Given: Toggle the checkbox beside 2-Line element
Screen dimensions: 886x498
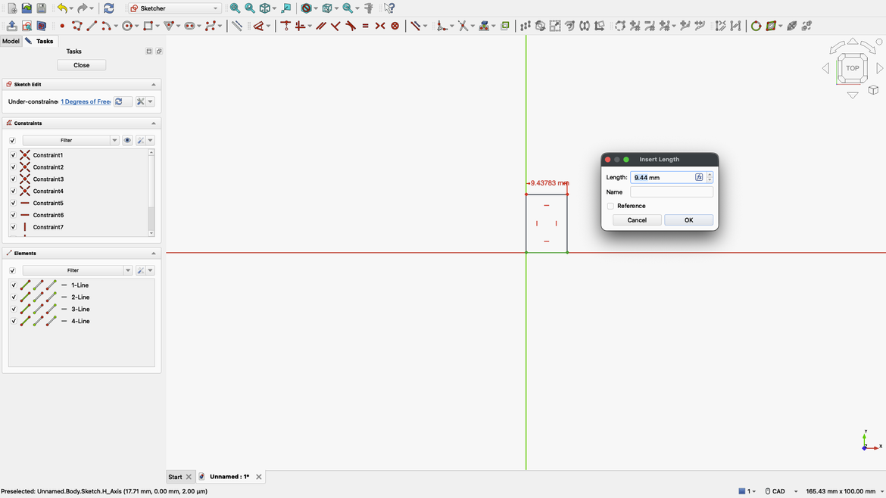Looking at the screenshot, I should tap(13, 297).
